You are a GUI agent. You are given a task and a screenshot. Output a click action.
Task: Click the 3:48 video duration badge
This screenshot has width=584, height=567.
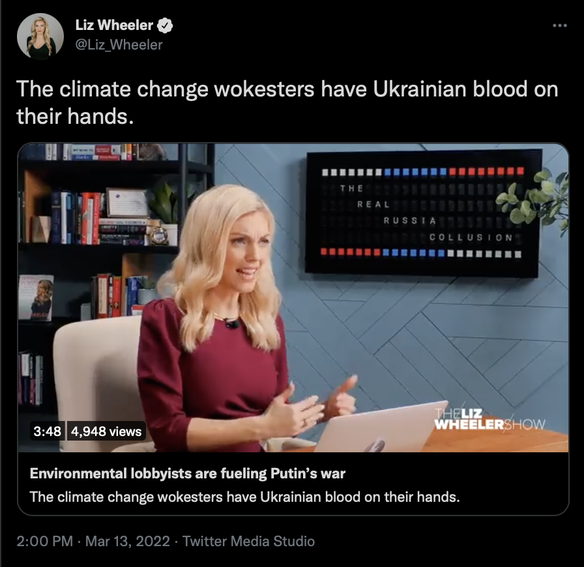[x=48, y=431]
